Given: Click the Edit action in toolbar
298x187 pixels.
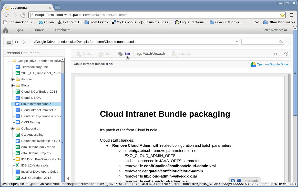Looking at the screenshot, I should (105, 54).
